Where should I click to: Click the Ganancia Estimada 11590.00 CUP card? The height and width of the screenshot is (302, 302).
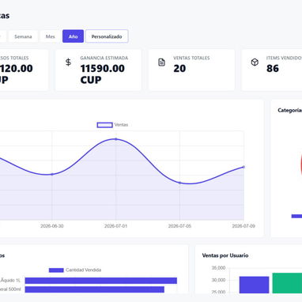(x=98, y=70)
